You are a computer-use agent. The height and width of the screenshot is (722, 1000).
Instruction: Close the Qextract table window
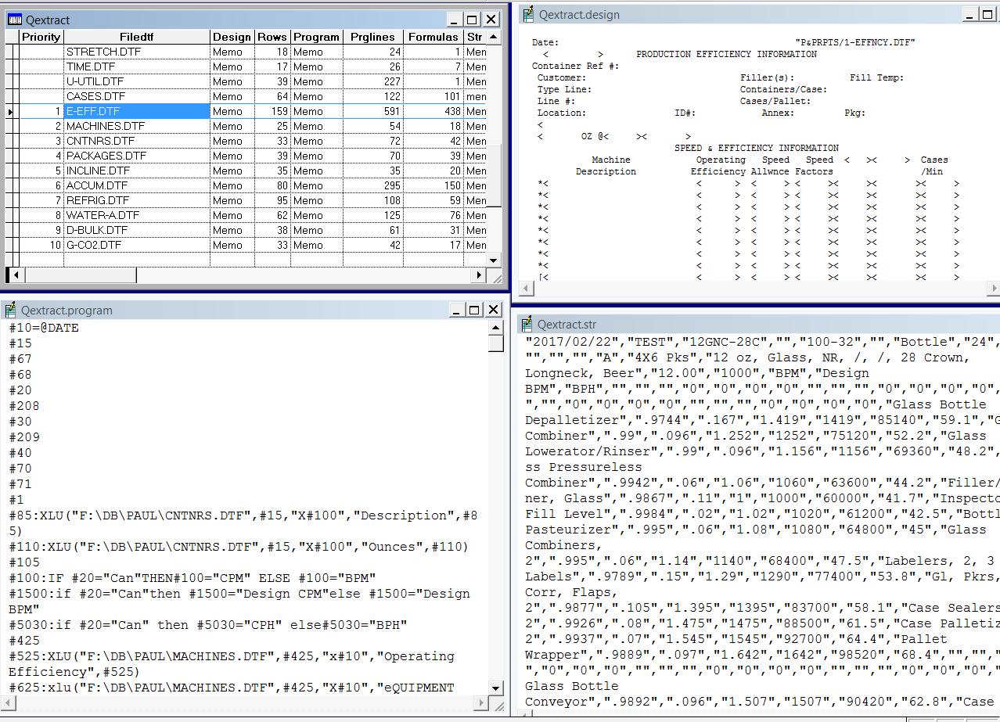point(491,20)
